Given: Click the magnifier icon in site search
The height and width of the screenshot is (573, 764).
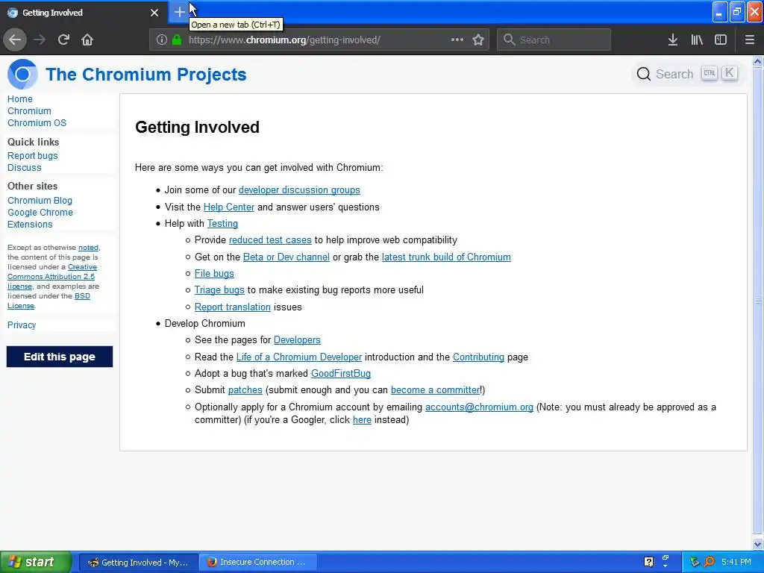Looking at the screenshot, I should tap(644, 74).
